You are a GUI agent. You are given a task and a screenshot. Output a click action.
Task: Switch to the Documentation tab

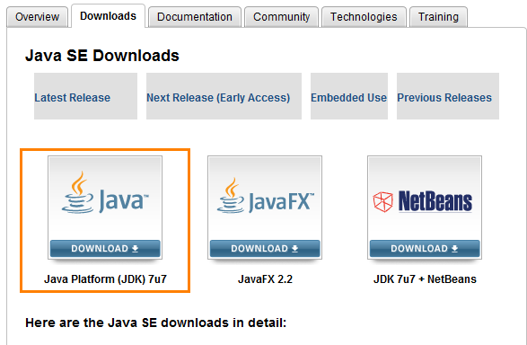[195, 17]
